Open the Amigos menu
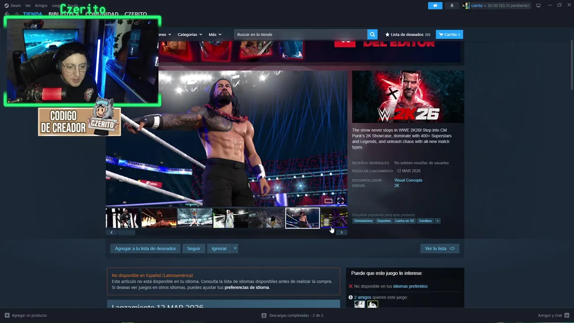Screen dimensions: 574x323 (x=41, y=6)
